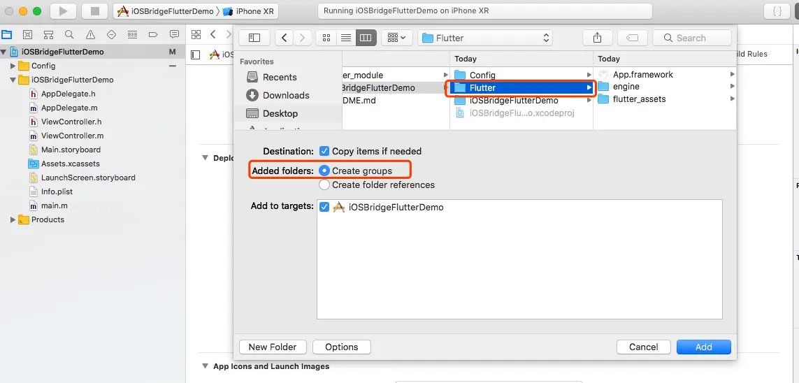Toggle the file dialog sidebar button
This screenshot has width=799, height=383.
[254, 38]
